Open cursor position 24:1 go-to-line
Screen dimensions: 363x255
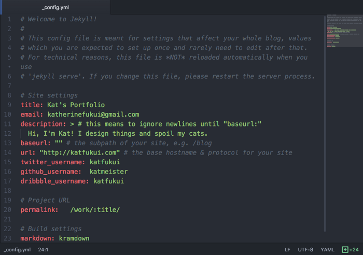tap(44, 249)
